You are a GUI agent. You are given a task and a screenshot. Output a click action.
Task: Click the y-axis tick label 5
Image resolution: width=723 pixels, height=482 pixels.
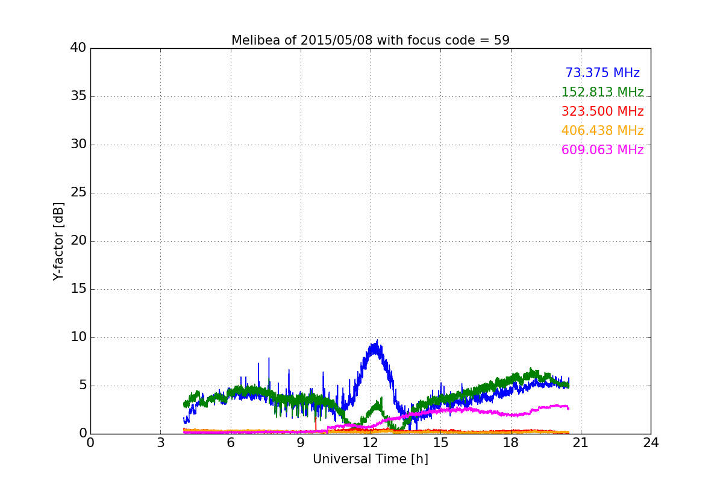pos(82,386)
